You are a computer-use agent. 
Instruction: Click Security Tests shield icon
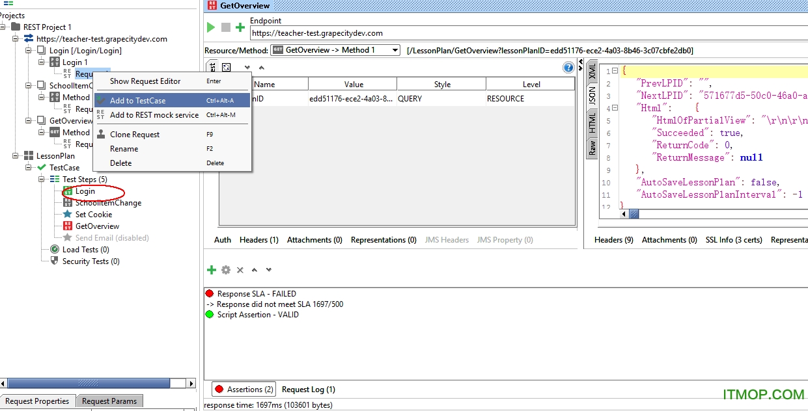pyautogui.click(x=55, y=261)
